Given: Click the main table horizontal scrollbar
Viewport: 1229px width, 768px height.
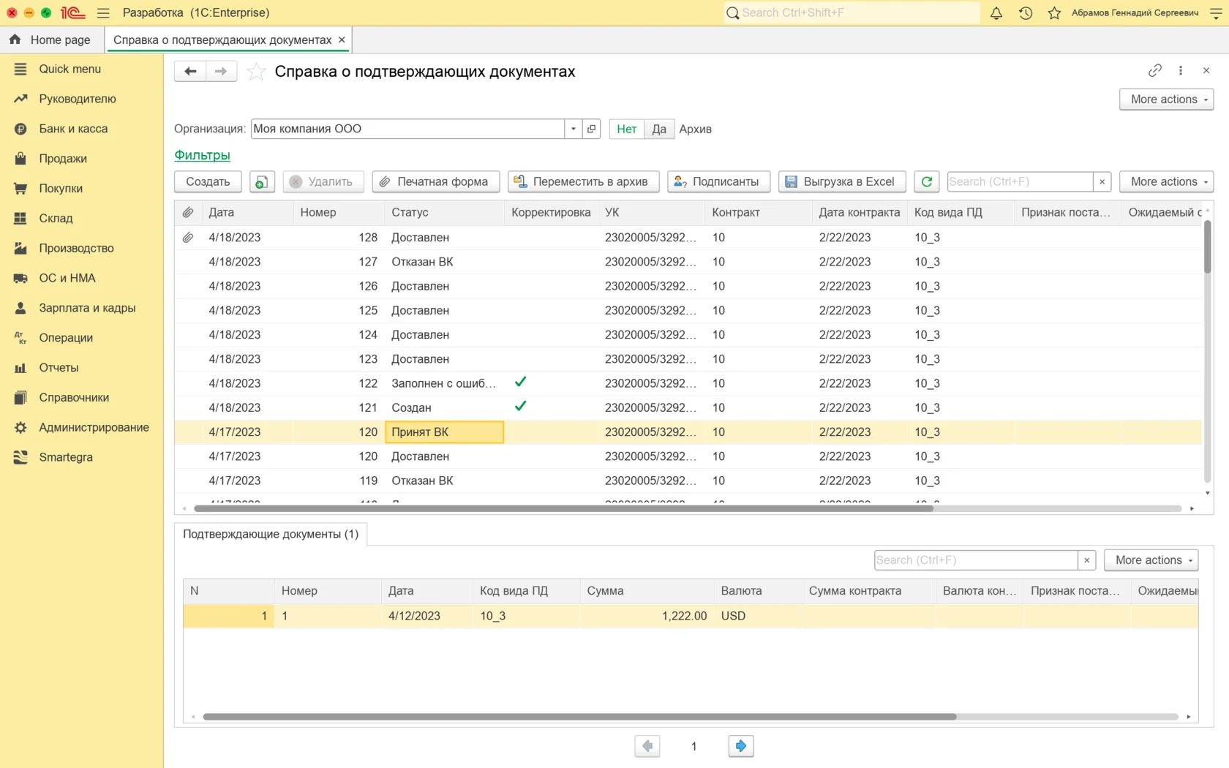Looking at the screenshot, I should click(x=563, y=508).
